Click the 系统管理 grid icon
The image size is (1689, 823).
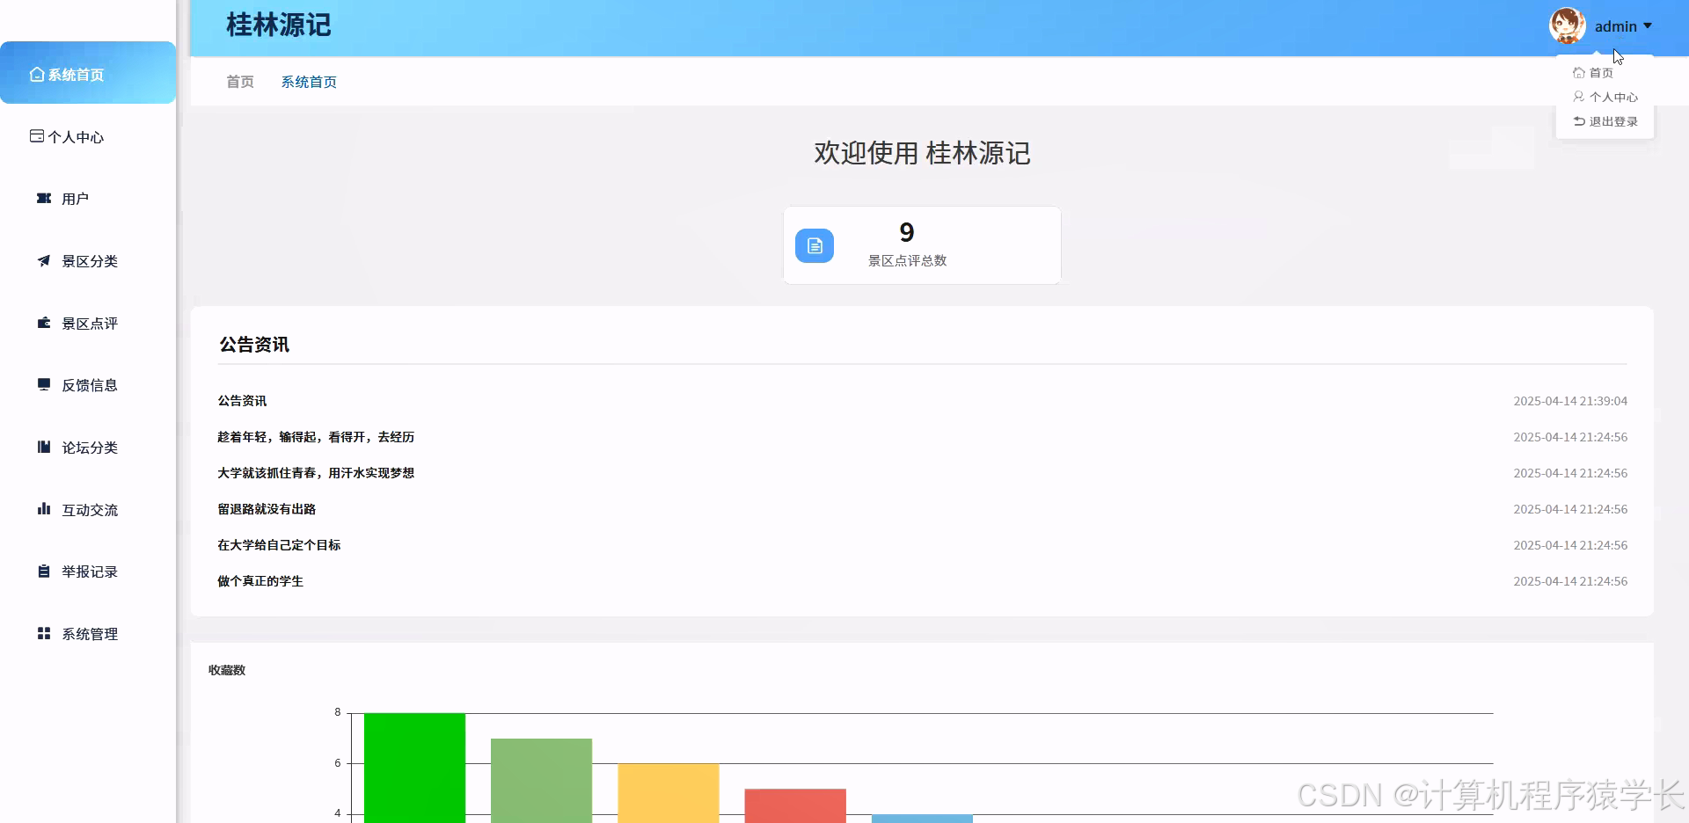point(43,633)
